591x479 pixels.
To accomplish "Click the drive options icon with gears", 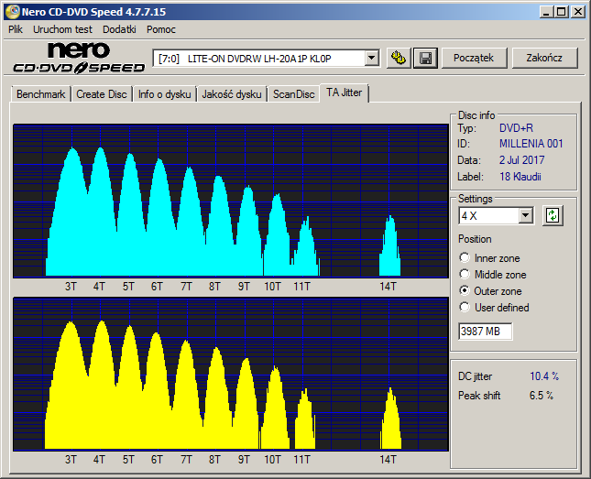I will tap(399, 58).
